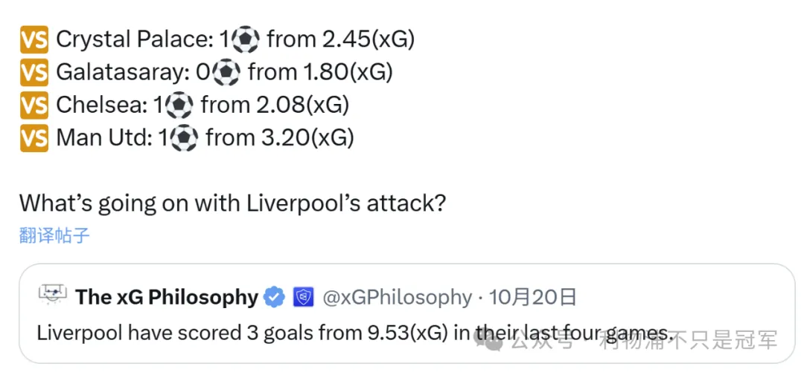Translate the post via 翻译帖子 link
The height and width of the screenshot is (372, 804).
[54, 236]
